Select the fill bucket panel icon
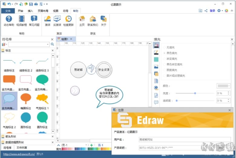 (x=156, y=45)
